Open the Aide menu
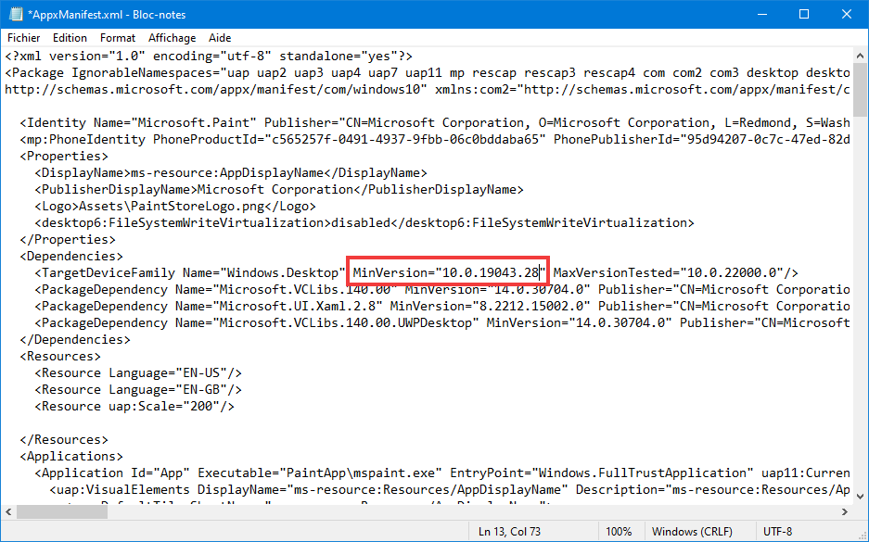The image size is (869, 542). click(x=220, y=38)
